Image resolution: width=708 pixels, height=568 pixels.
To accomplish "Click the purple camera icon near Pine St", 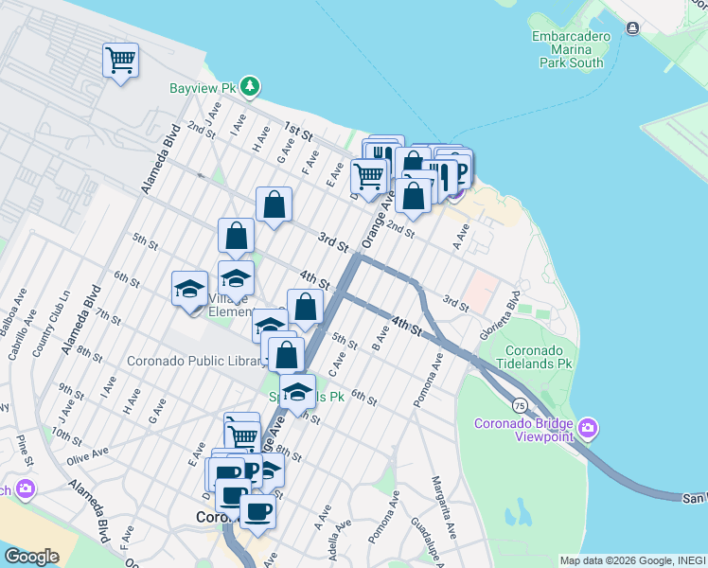I will [25, 489].
